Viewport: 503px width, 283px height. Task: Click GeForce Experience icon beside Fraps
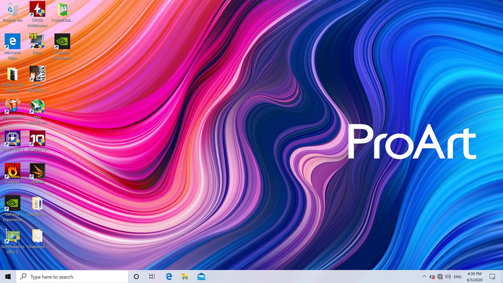tap(62, 47)
